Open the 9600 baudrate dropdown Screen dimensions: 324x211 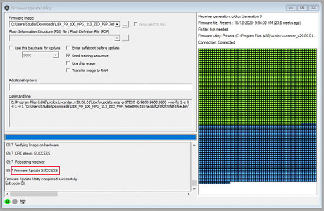56,55
